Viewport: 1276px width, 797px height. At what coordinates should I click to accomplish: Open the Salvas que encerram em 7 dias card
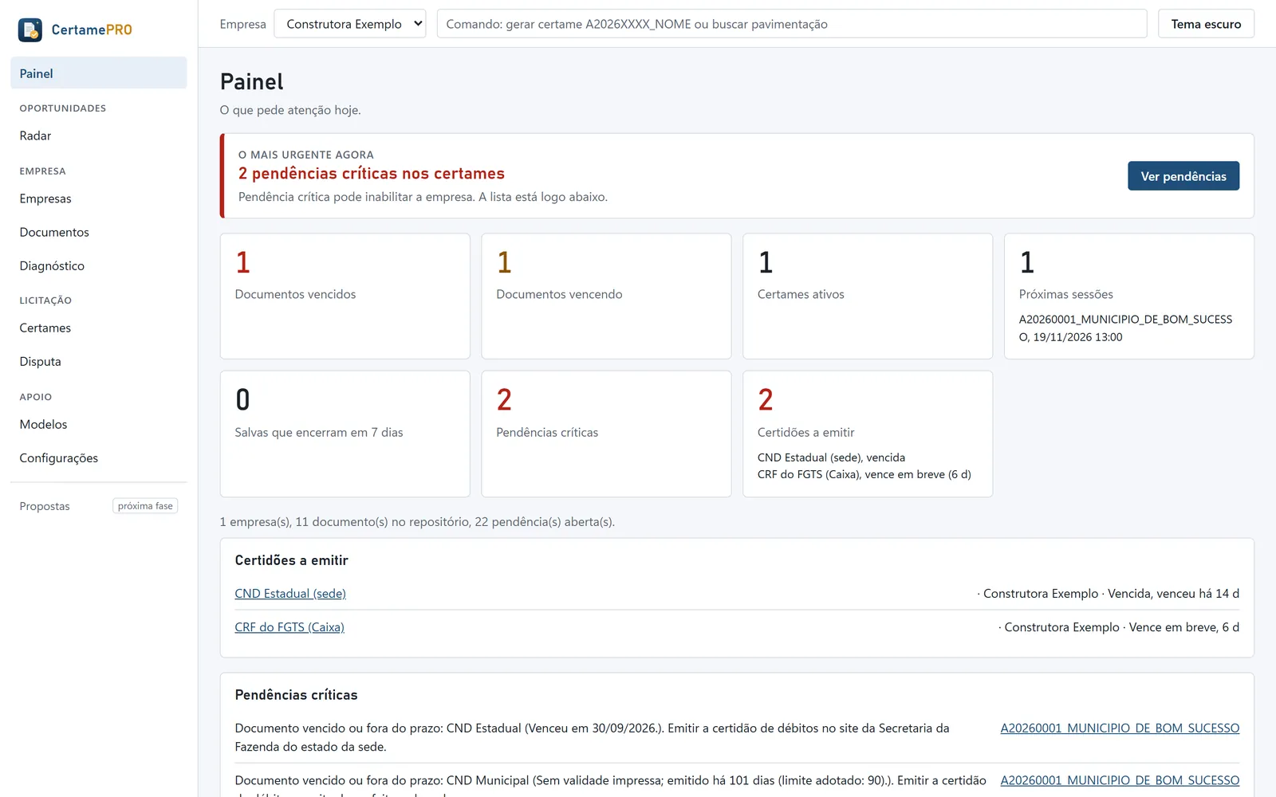pos(345,434)
